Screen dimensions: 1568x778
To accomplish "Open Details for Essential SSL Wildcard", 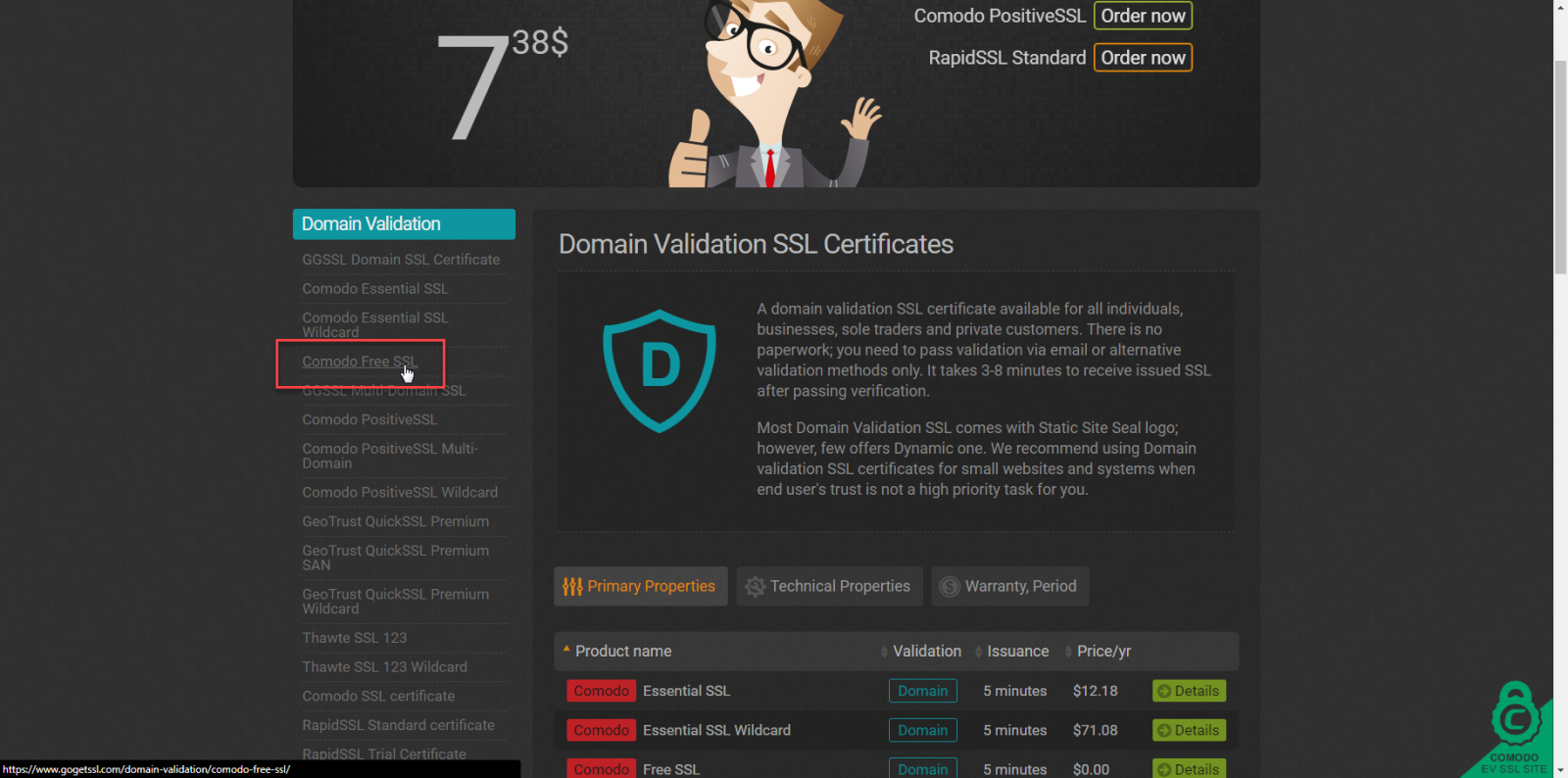I will [x=1189, y=730].
